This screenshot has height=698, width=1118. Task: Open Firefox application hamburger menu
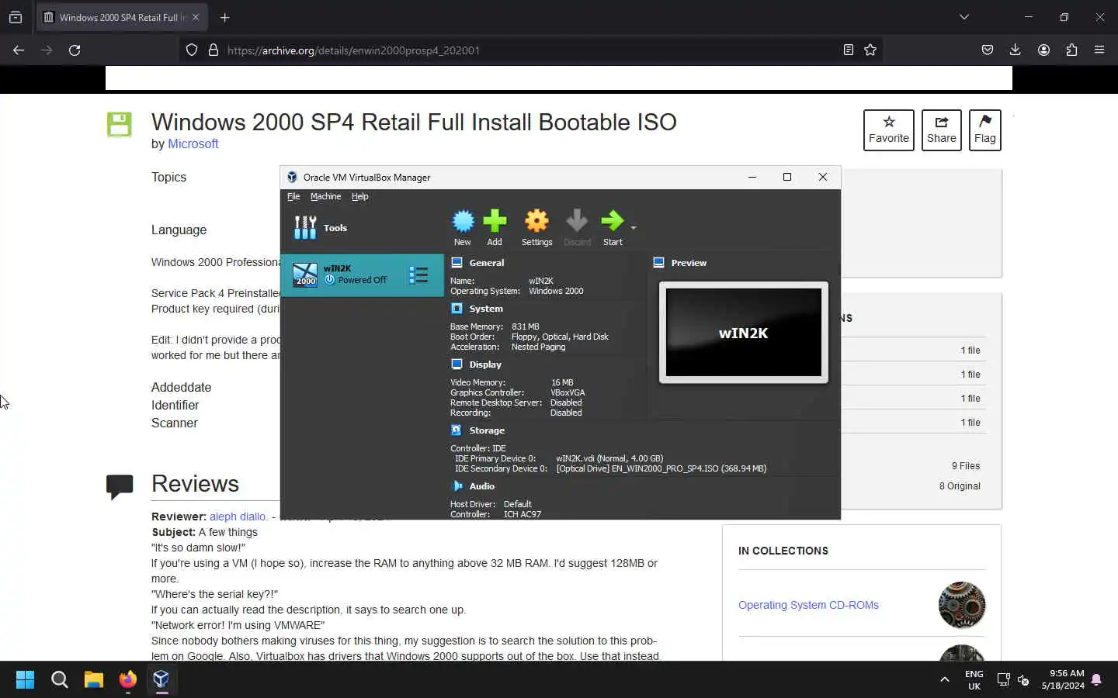pyautogui.click(x=1099, y=50)
